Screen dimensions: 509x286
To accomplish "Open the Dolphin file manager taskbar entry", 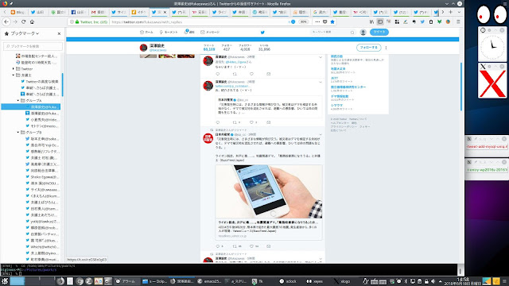I will coord(154,281).
